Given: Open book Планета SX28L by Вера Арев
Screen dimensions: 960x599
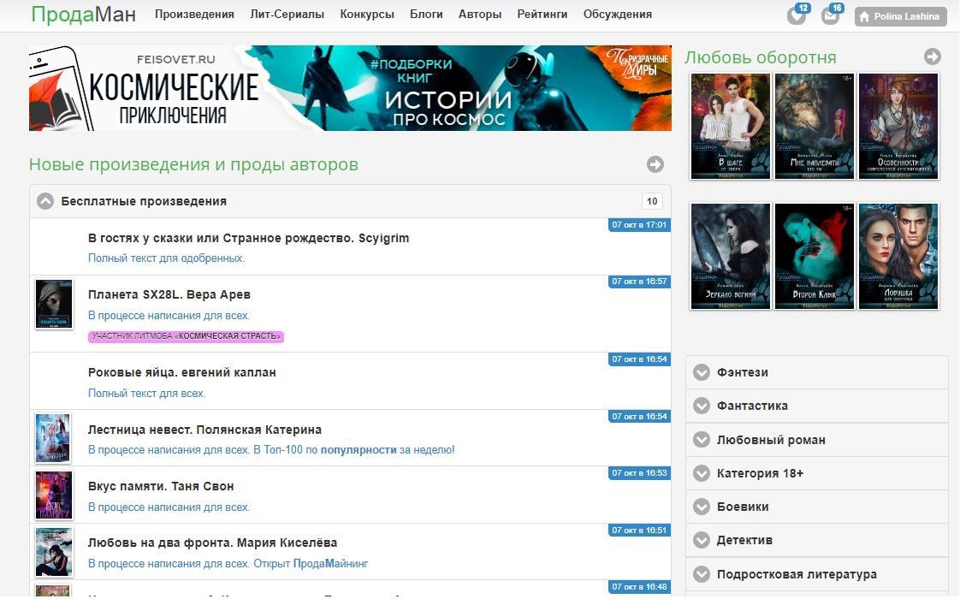Looking at the screenshot, I should [x=169, y=294].
